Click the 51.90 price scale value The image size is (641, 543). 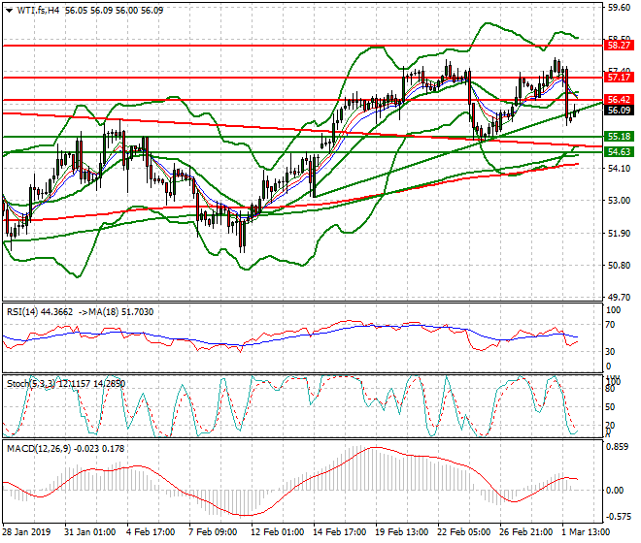tap(619, 234)
